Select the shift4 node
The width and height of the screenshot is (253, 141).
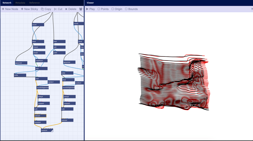point(20,75)
